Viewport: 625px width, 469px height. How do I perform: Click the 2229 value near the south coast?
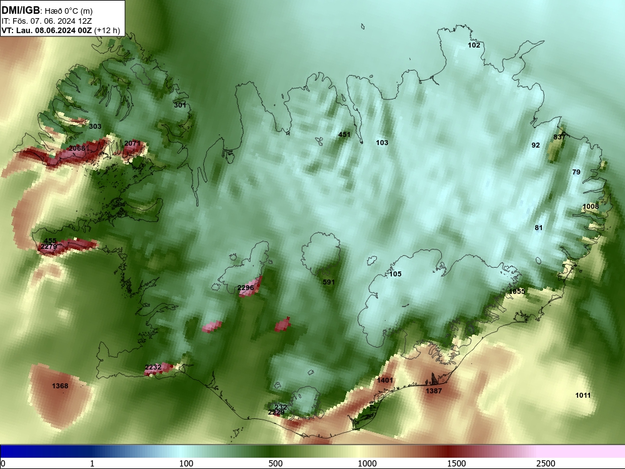tap(276, 412)
